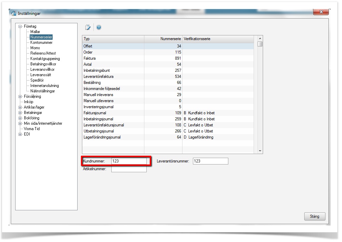Image resolution: width=342 pixels, height=242 pixels.
Task: Sort by the Nummerserie column header
Action: pyautogui.click(x=163, y=39)
